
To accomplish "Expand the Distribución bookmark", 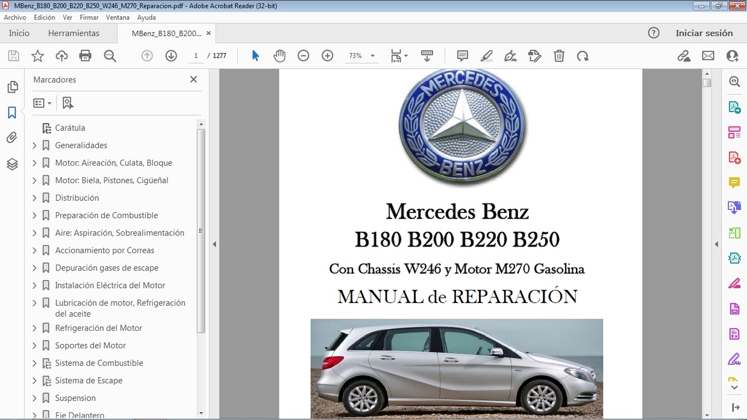I will (34, 198).
